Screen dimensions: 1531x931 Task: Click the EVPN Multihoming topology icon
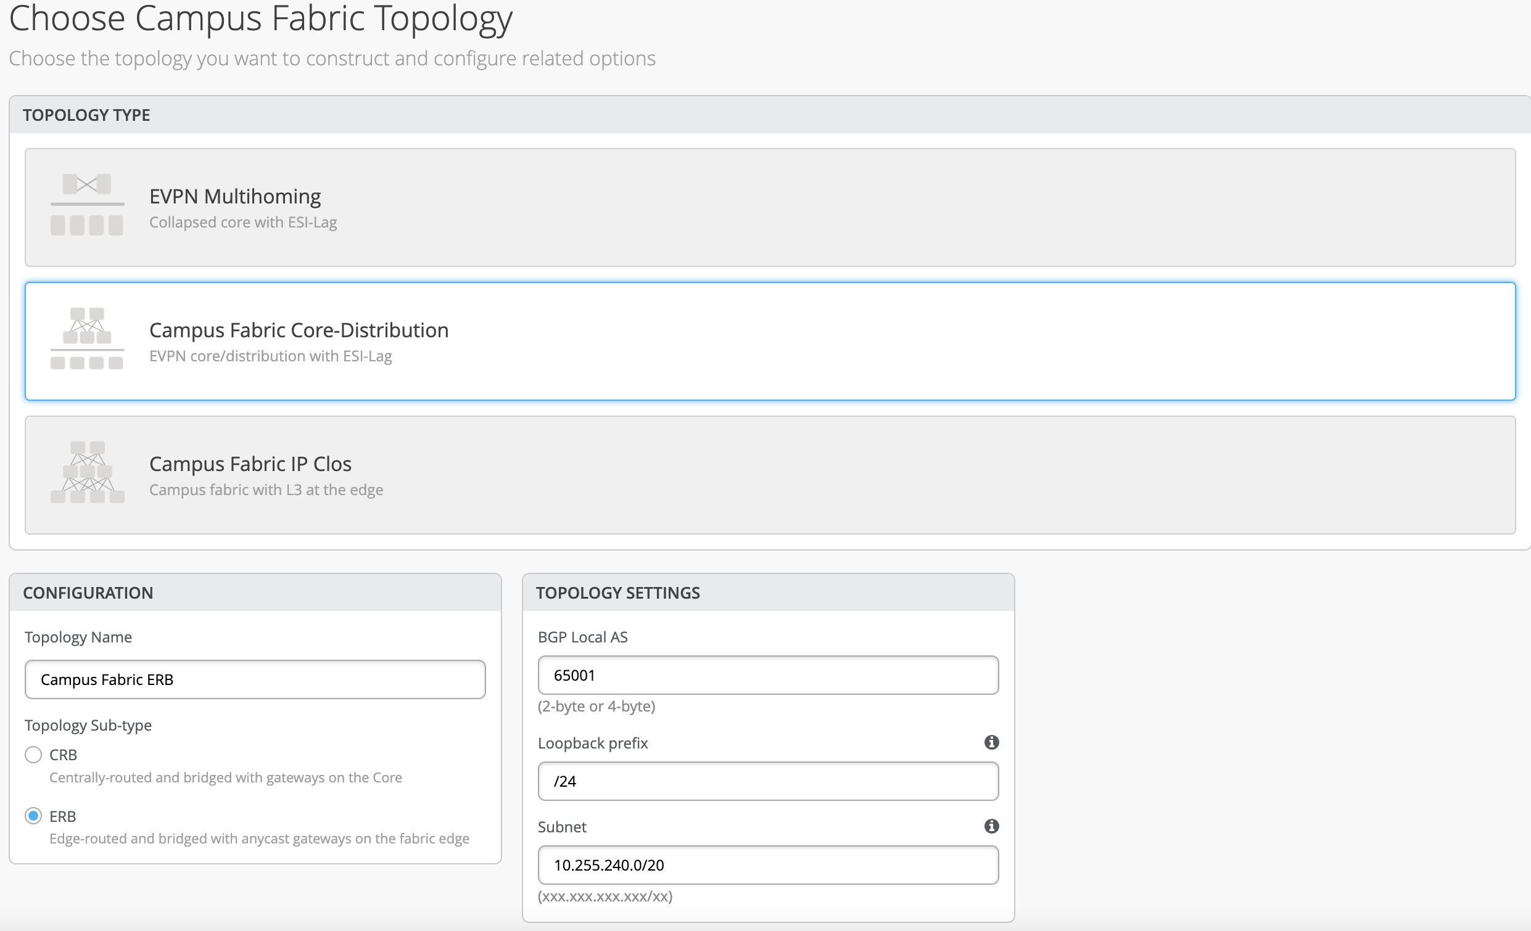[87, 204]
